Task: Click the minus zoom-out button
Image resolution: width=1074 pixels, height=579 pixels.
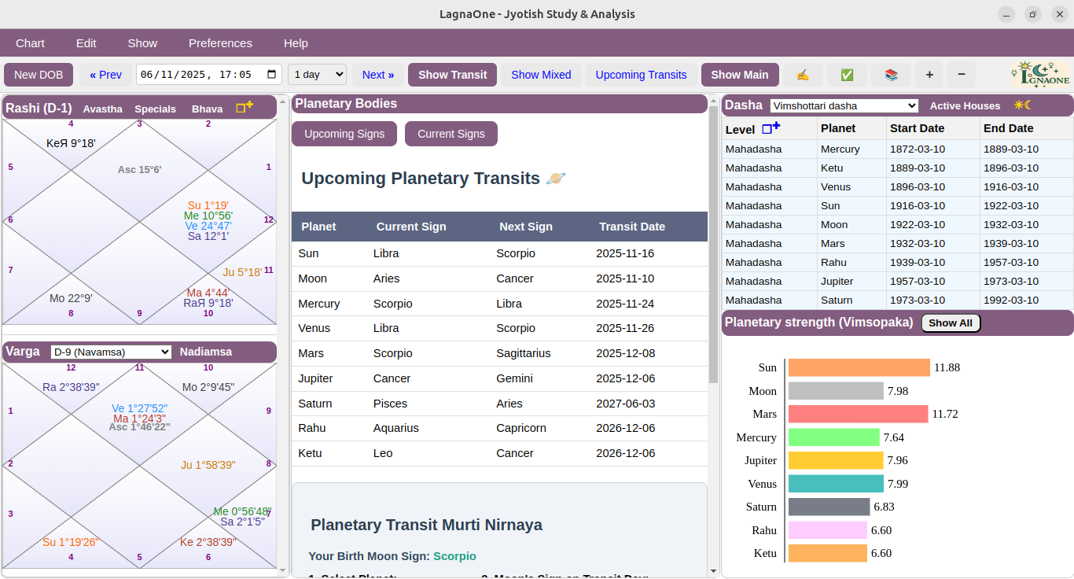Action: click(x=962, y=75)
